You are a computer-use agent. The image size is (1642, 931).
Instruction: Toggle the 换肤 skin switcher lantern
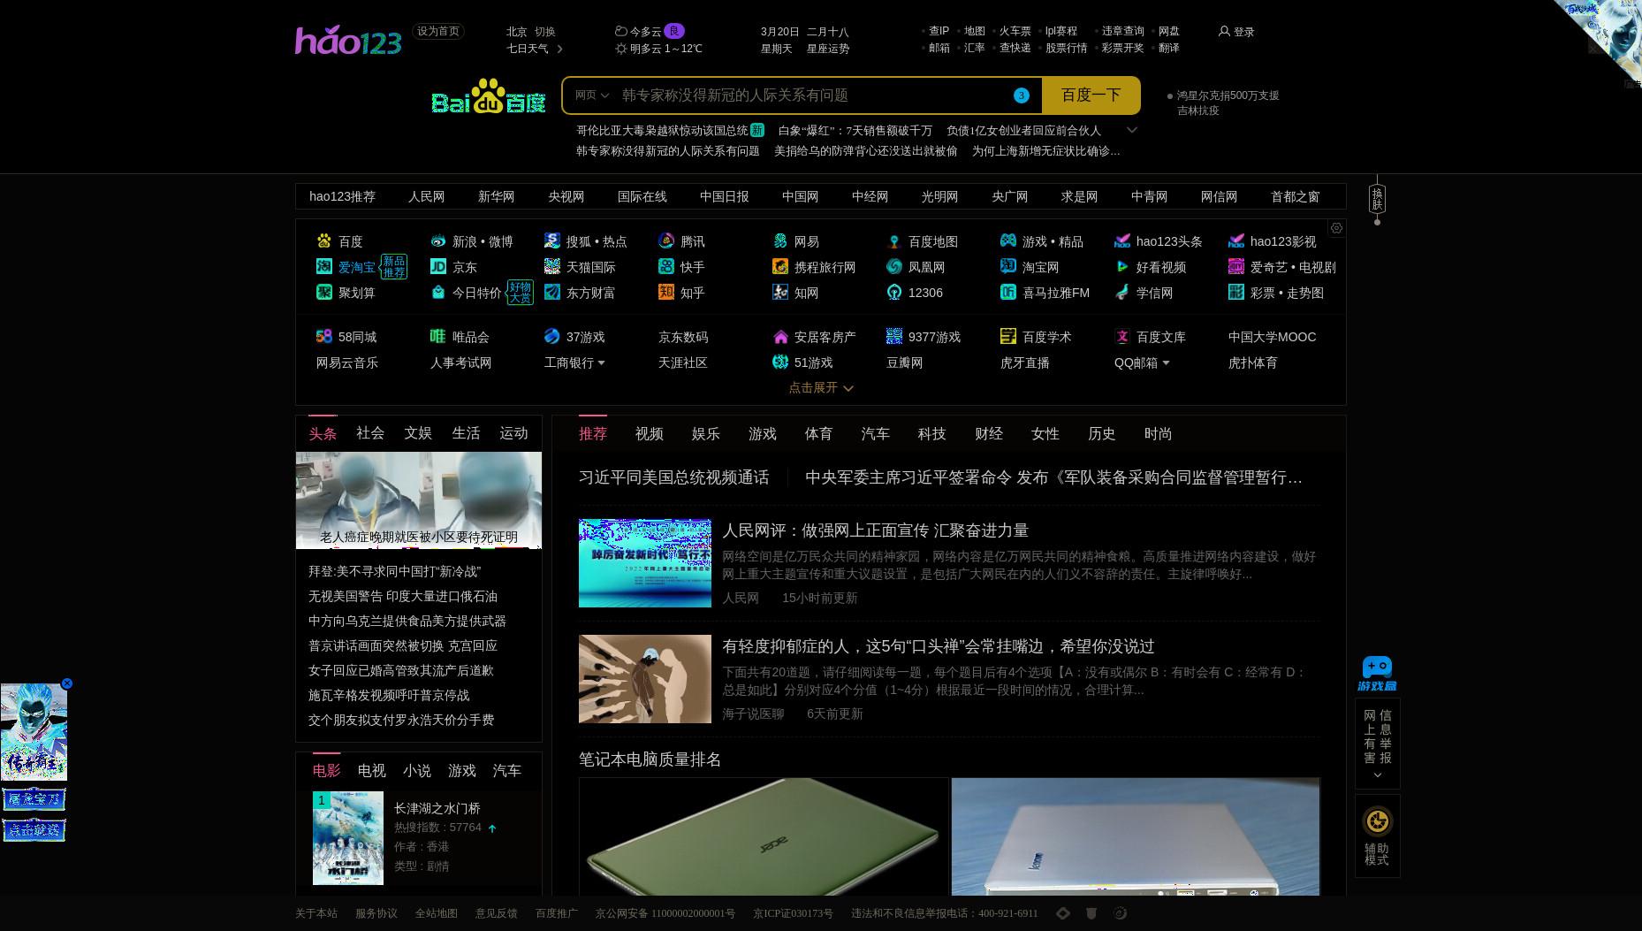click(1377, 200)
